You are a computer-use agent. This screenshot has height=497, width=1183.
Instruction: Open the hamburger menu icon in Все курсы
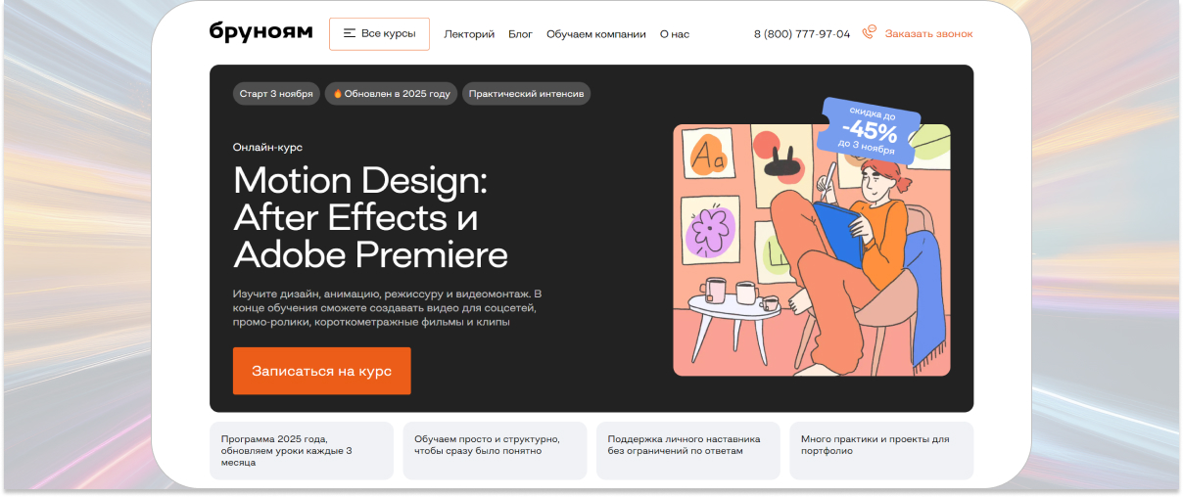coord(350,33)
